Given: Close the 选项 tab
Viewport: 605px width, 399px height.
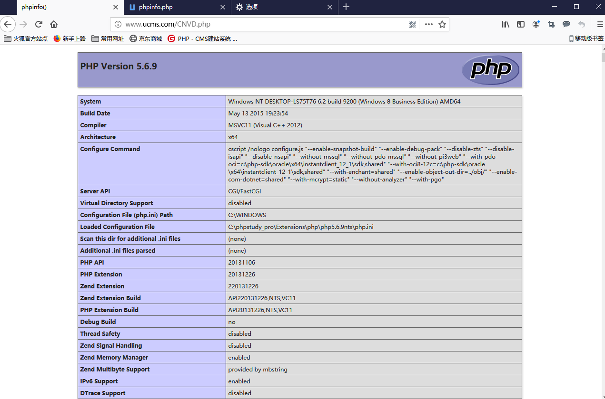Looking at the screenshot, I should [330, 7].
